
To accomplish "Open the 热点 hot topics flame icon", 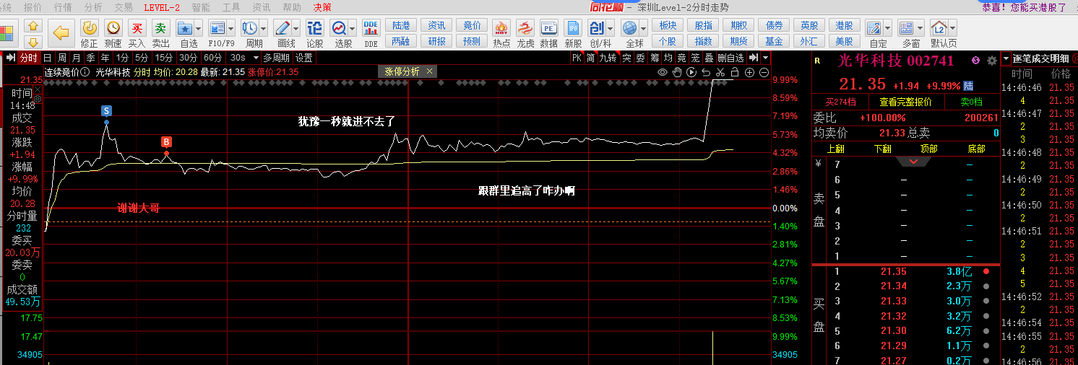I will 501,28.
